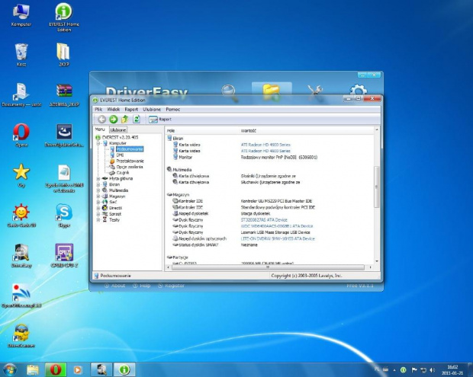Click the Wartość column header
The image size is (473, 377).
click(249, 131)
